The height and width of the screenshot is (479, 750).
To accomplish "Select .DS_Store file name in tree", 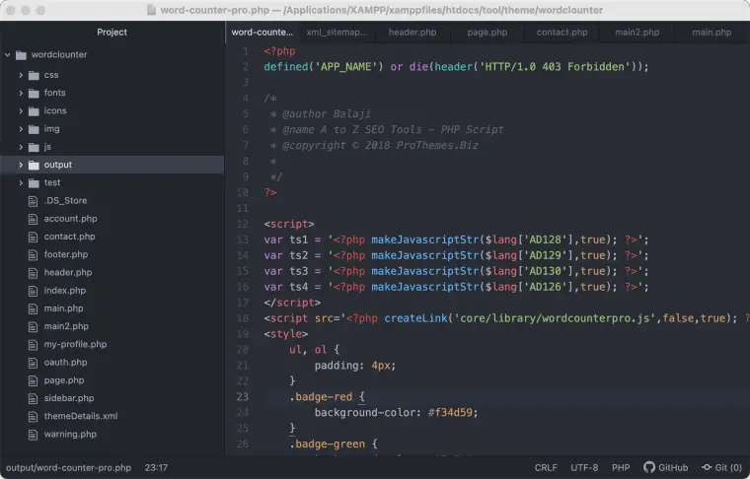I will [x=65, y=201].
